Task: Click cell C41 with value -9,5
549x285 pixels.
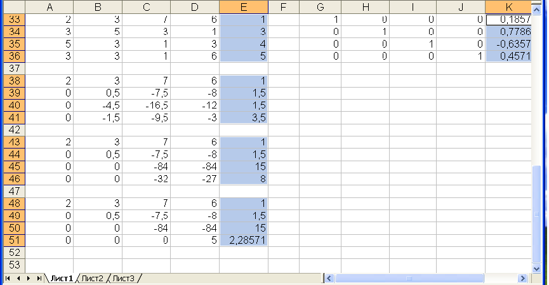Action: point(147,117)
